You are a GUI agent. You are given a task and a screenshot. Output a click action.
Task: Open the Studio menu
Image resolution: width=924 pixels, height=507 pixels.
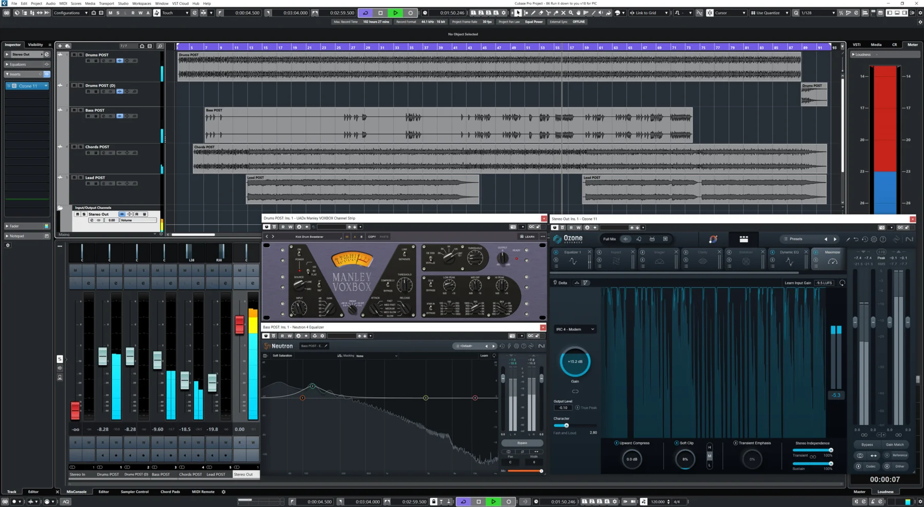point(123,3)
